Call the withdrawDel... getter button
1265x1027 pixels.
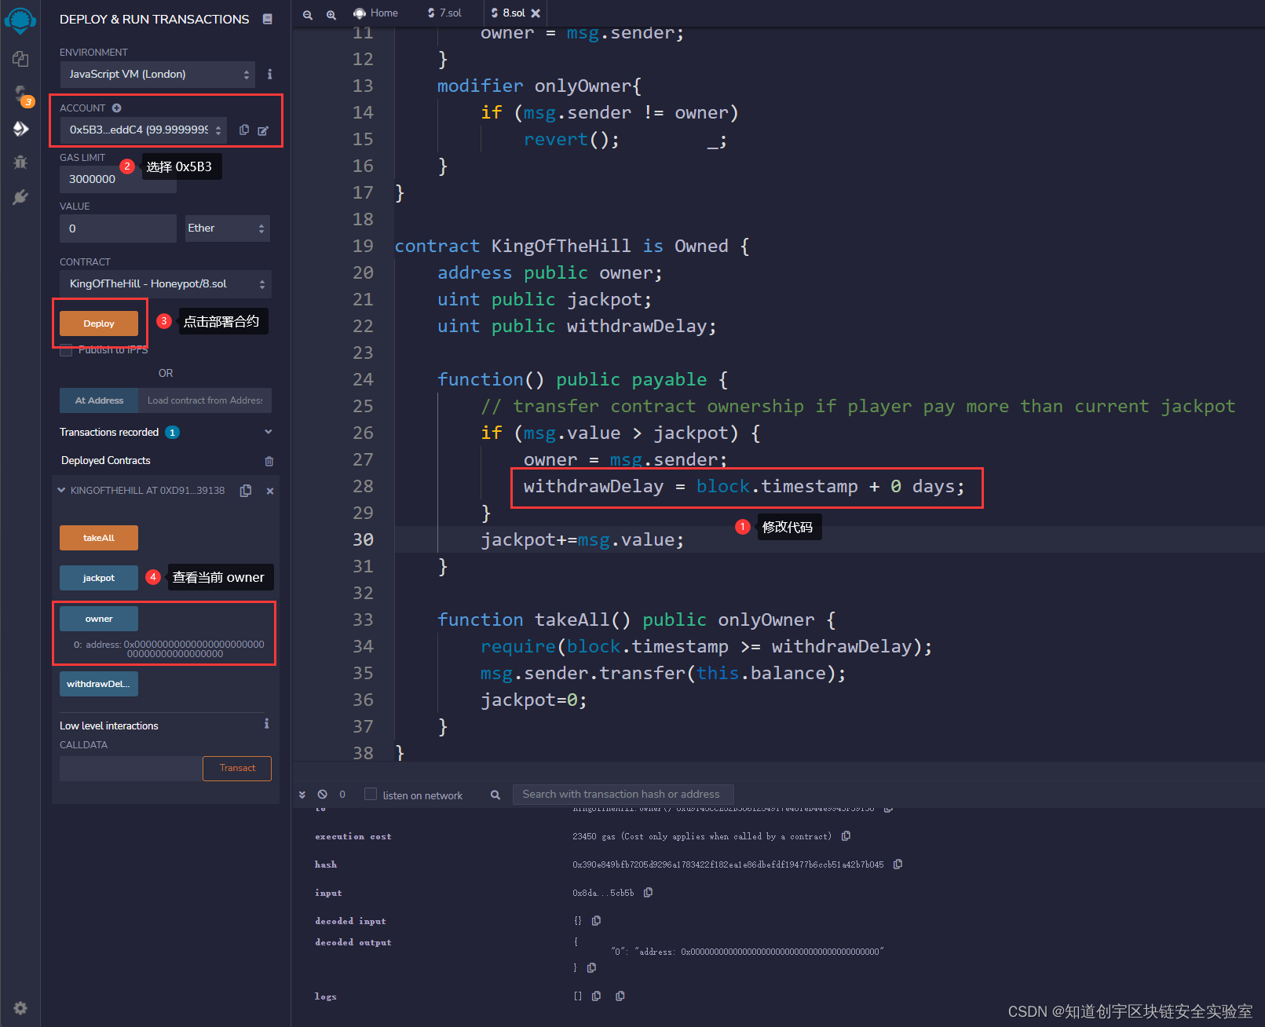99,684
